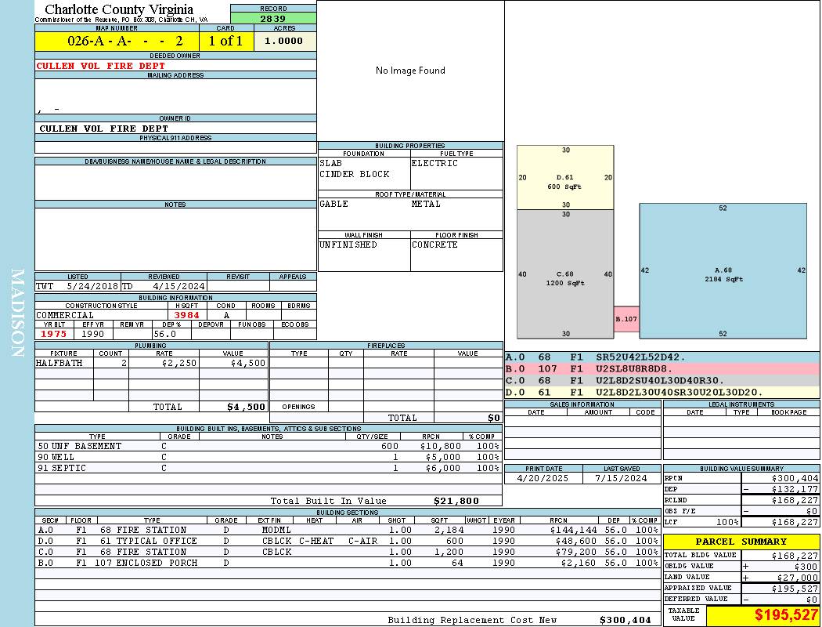
Task: Click the fireplaces total $0
Action: click(x=494, y=419)
